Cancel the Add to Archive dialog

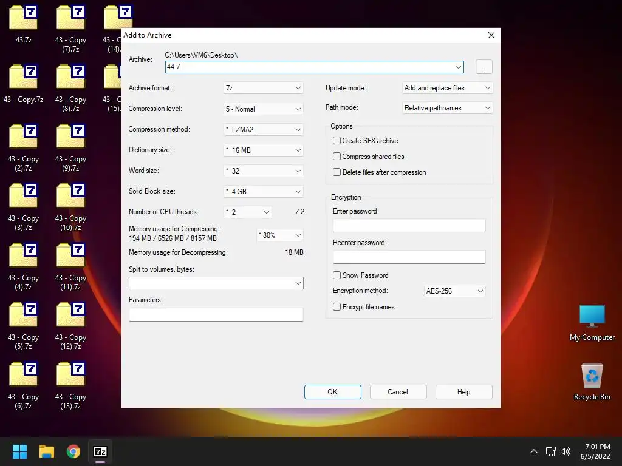(398, 392)
